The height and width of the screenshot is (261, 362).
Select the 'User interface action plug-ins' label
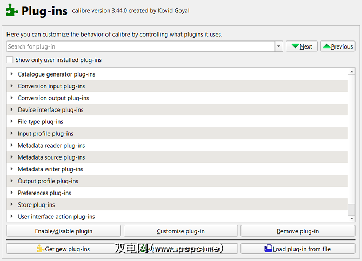coord(56,217)
